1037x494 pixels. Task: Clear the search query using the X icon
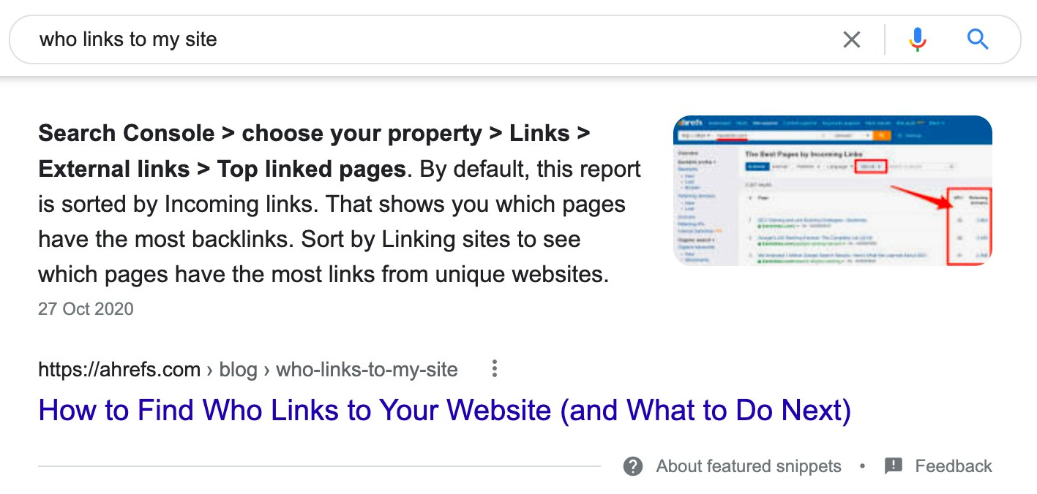tap(851, 39)
